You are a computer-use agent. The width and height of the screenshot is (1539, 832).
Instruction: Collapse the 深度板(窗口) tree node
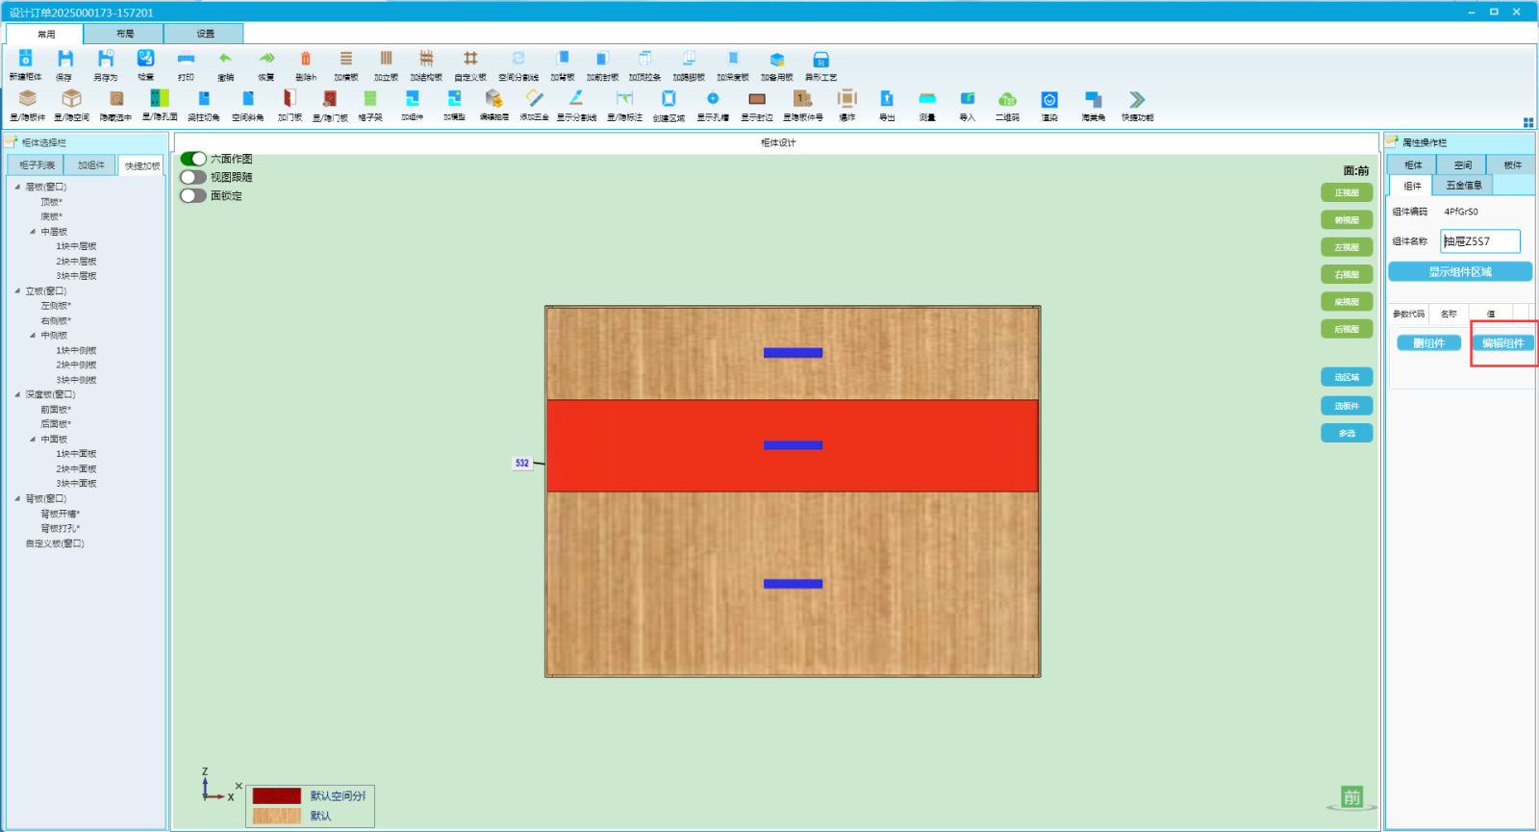tap(17, 394)
